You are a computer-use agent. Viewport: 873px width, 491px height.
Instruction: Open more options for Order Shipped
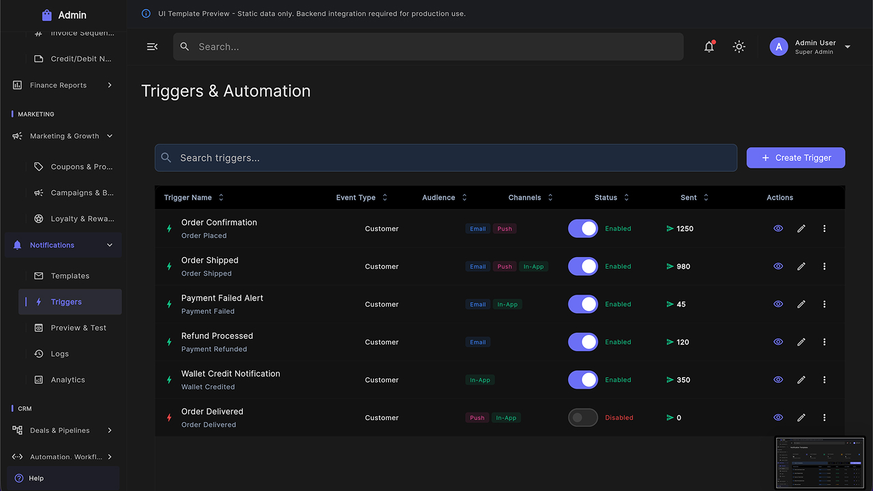825,267
